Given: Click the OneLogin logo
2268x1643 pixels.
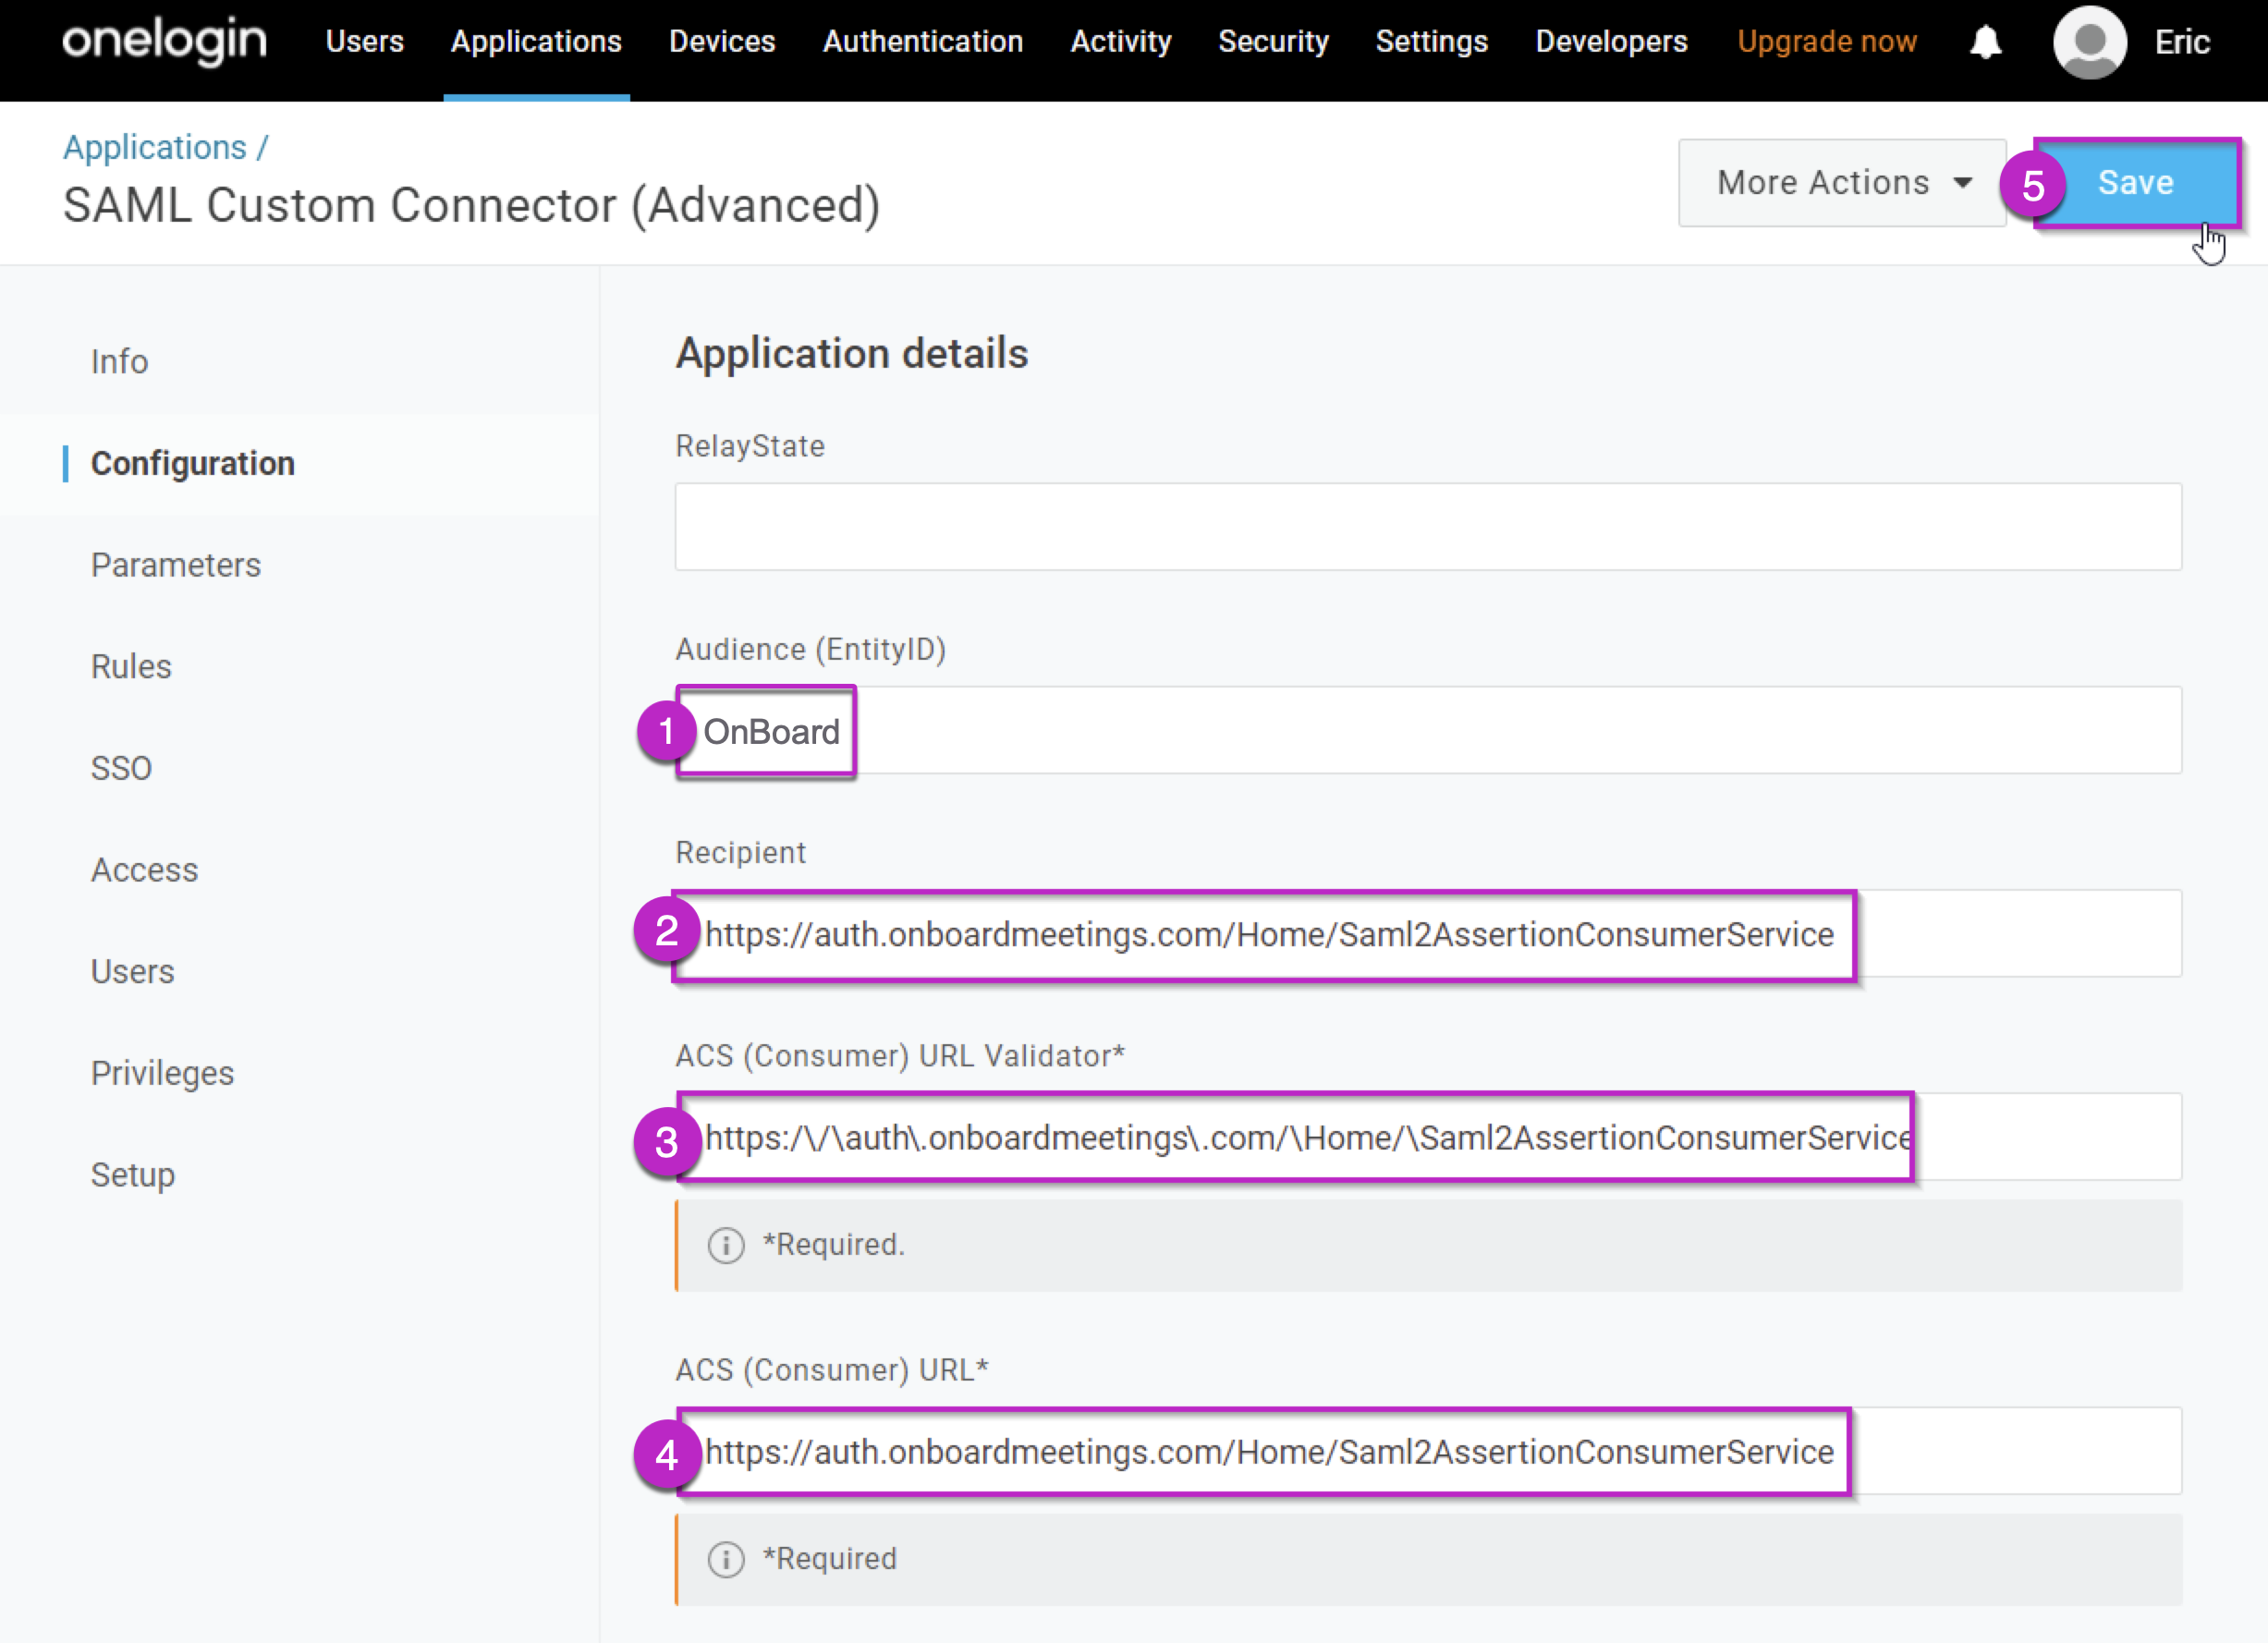Looking at the screenshot, I should pyautogui.click(x=165, y=42).
